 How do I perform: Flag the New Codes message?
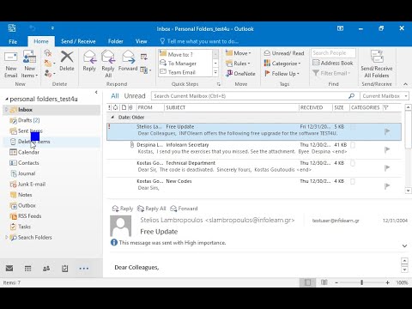pos(387,186)
